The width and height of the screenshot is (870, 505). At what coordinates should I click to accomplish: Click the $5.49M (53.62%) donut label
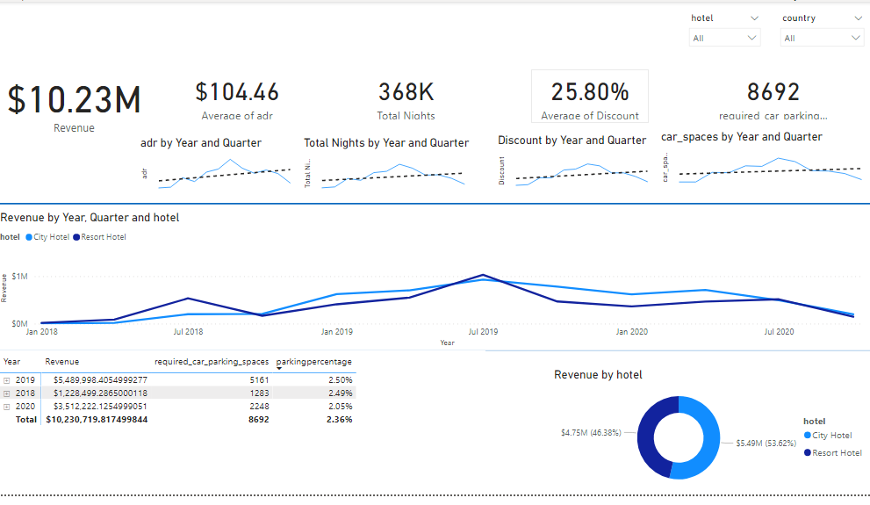pos(766,444)
